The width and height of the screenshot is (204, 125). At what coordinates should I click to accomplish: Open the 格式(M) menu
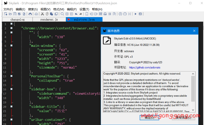(x=59, y=9)
